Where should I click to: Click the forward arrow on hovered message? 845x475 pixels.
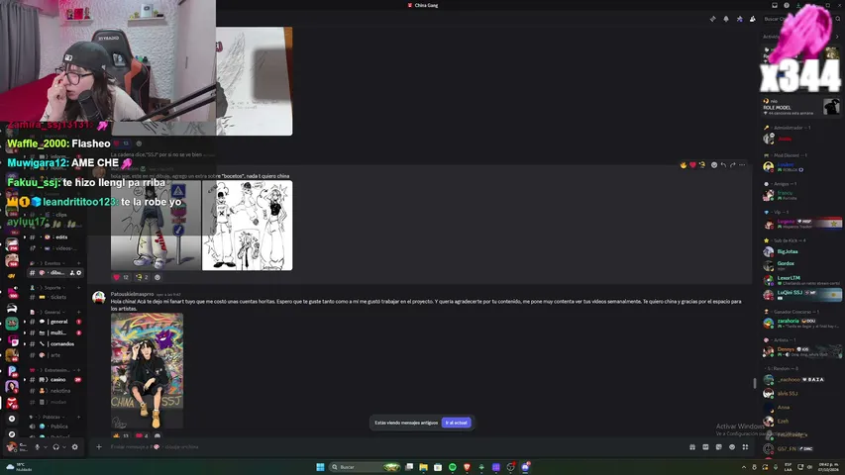pyautogui.click(x=732, y=165)
